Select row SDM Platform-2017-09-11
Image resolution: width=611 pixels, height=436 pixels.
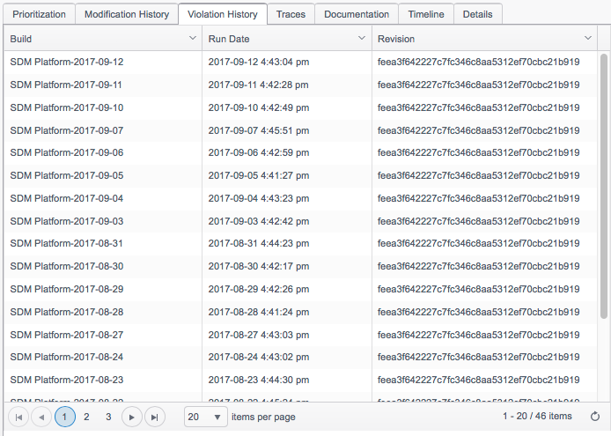click(x=300, y=85)
